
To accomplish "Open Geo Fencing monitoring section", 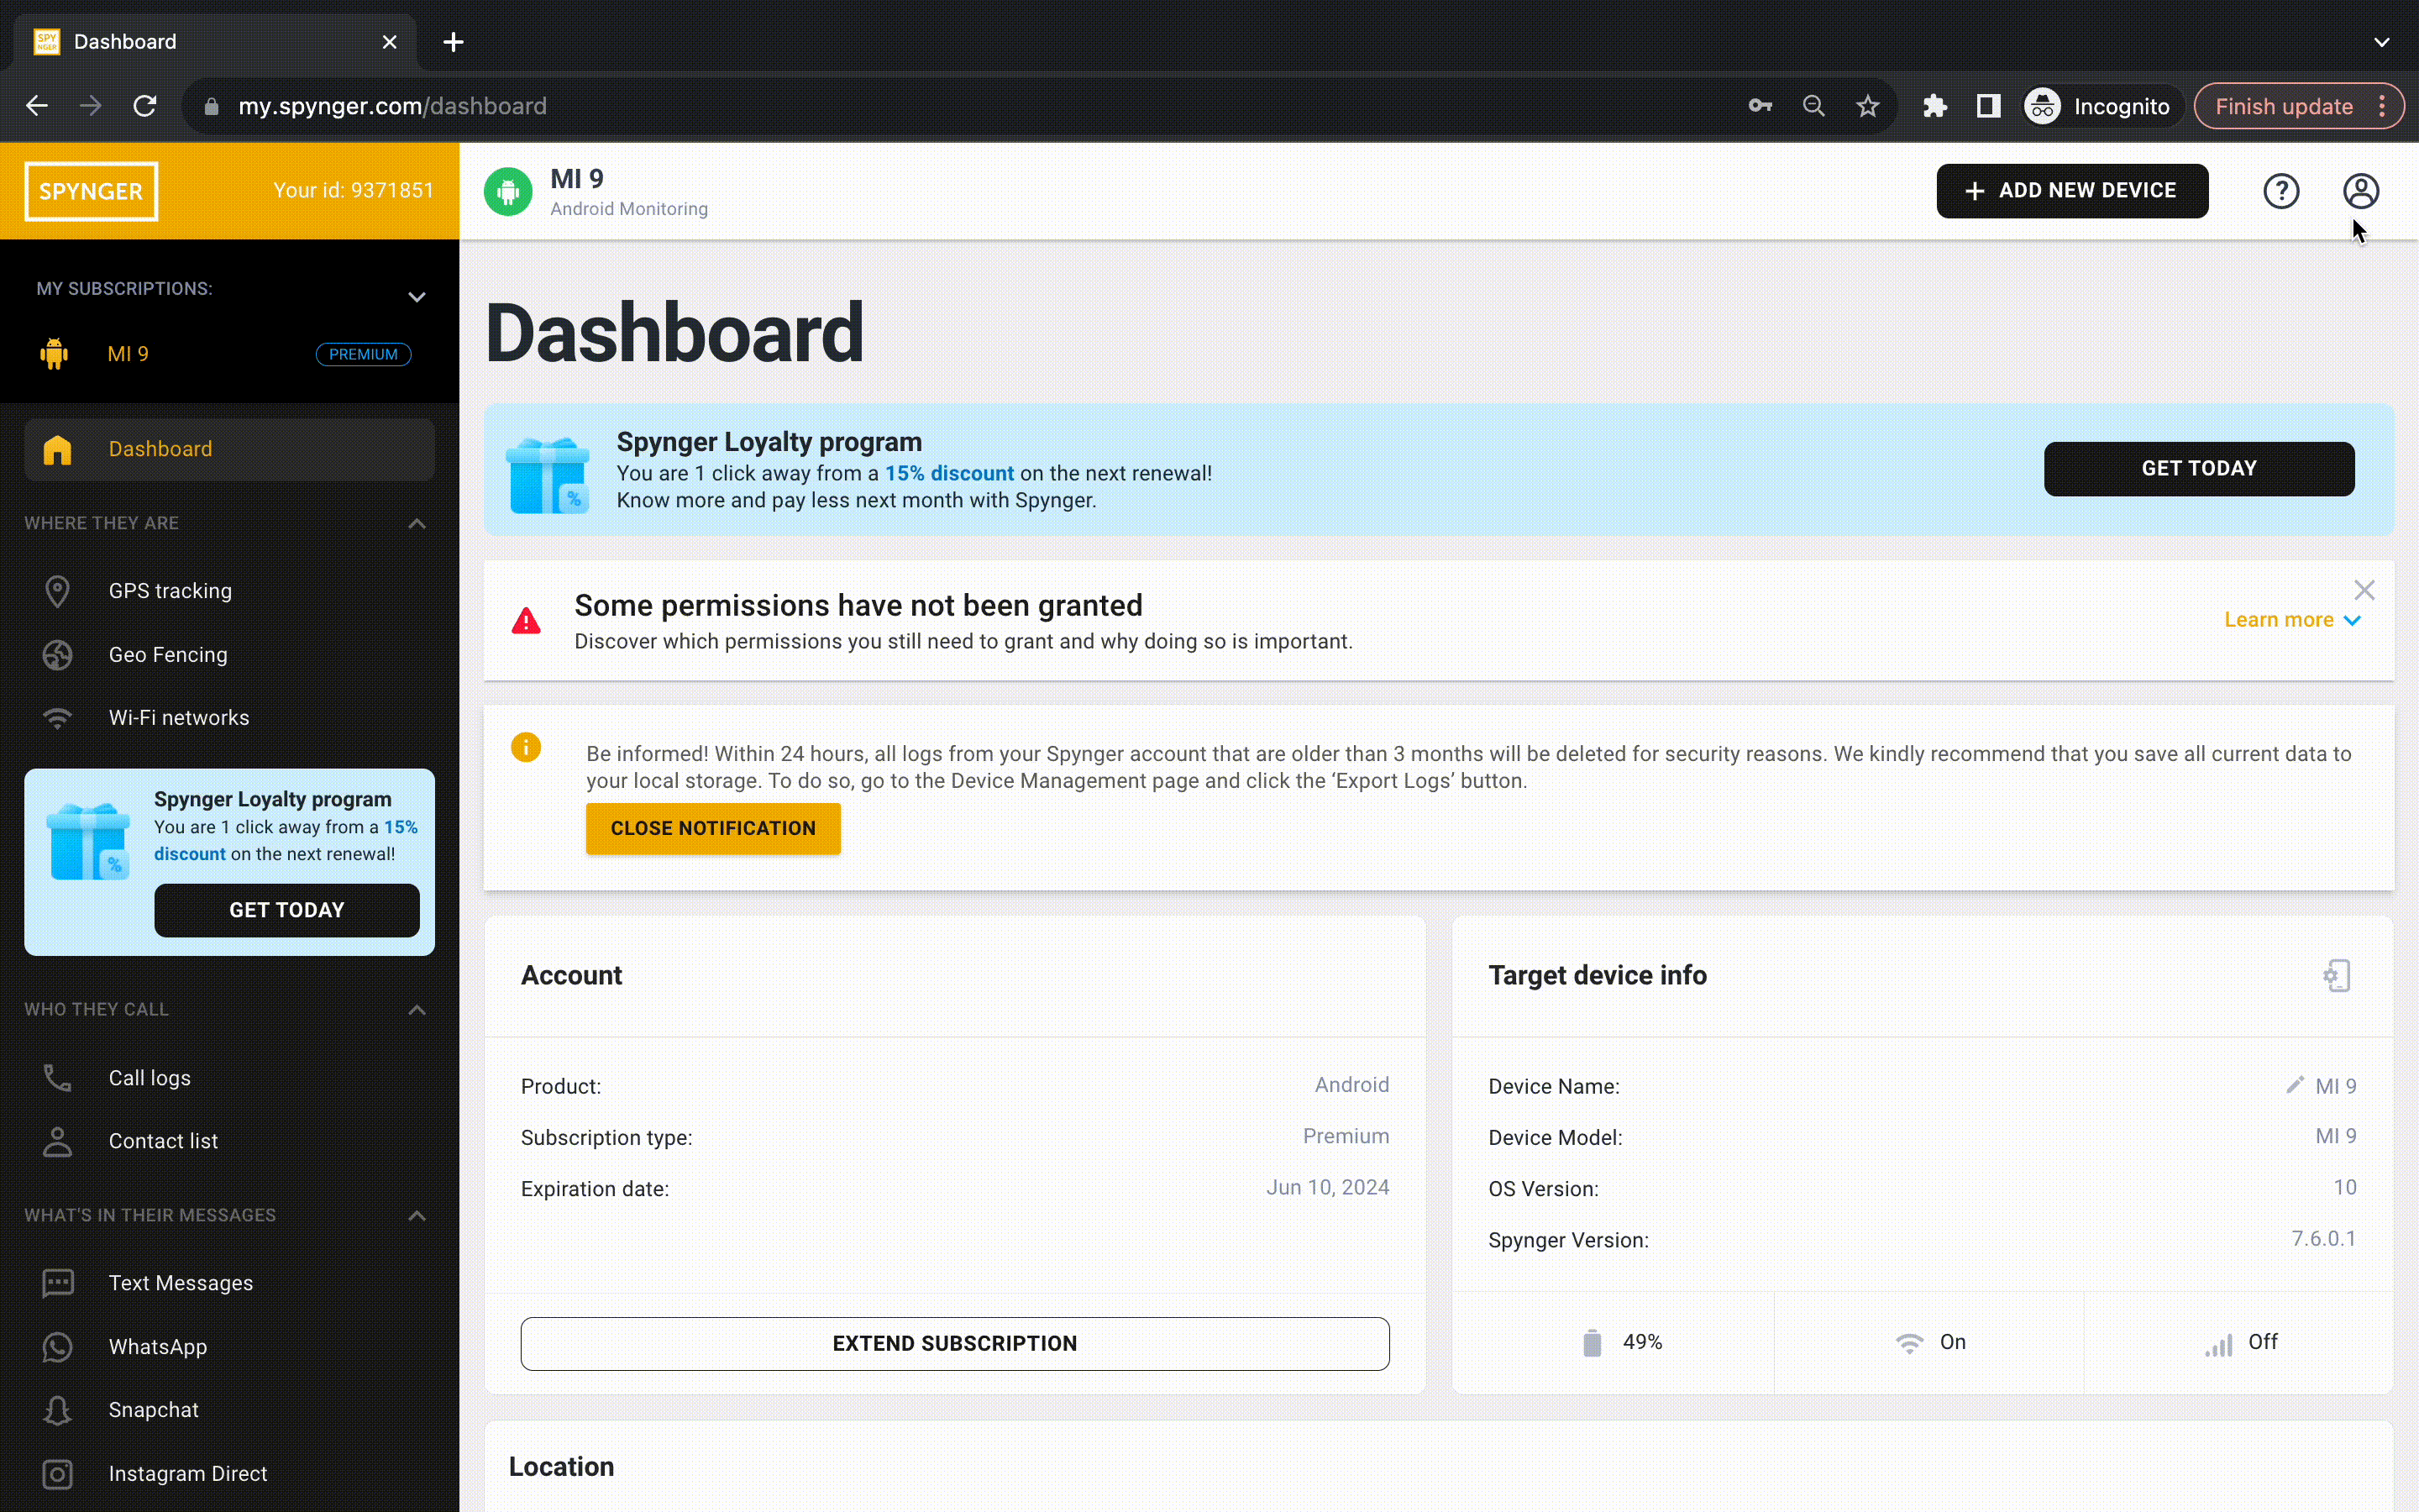I will click(167, 654).
